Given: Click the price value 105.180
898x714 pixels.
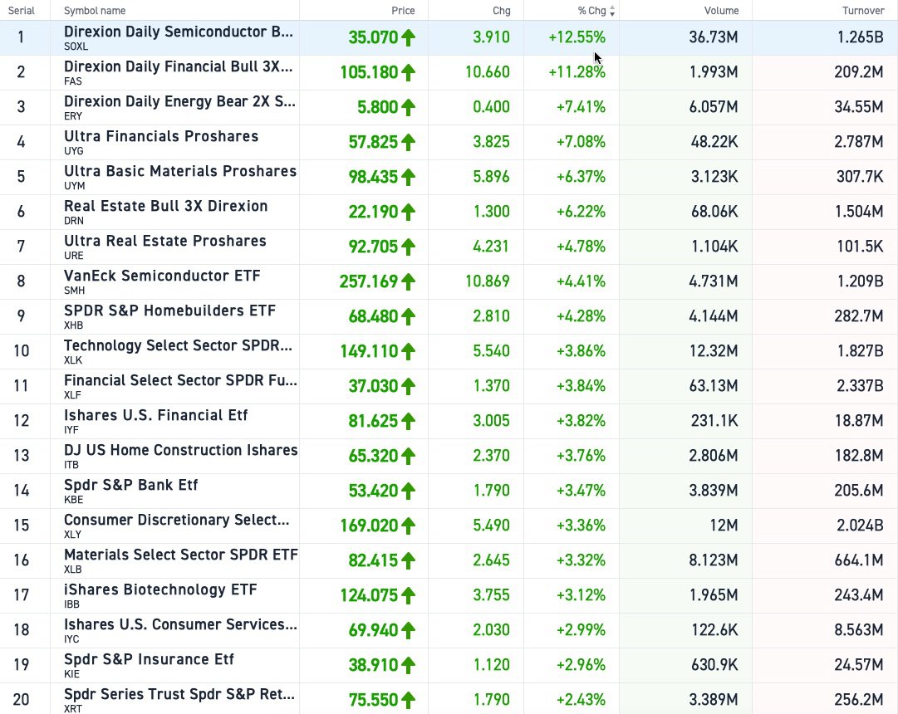Looking at the screenshot, I should (369, 73).
